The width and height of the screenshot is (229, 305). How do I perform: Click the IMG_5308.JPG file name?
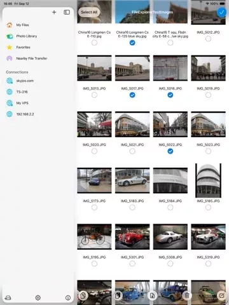[170, 257]
